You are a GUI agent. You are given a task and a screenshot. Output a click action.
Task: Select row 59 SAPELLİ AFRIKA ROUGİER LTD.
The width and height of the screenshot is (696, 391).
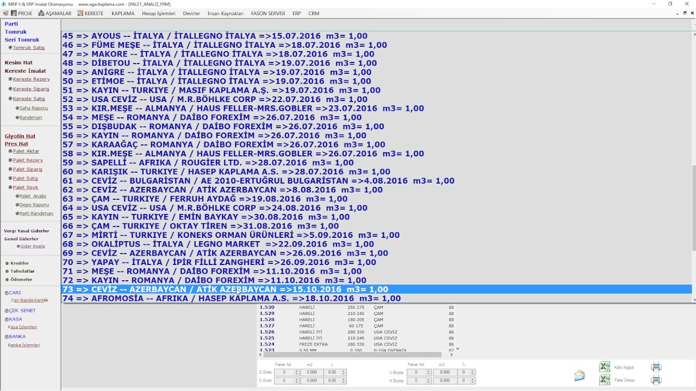tap(376, 163)
